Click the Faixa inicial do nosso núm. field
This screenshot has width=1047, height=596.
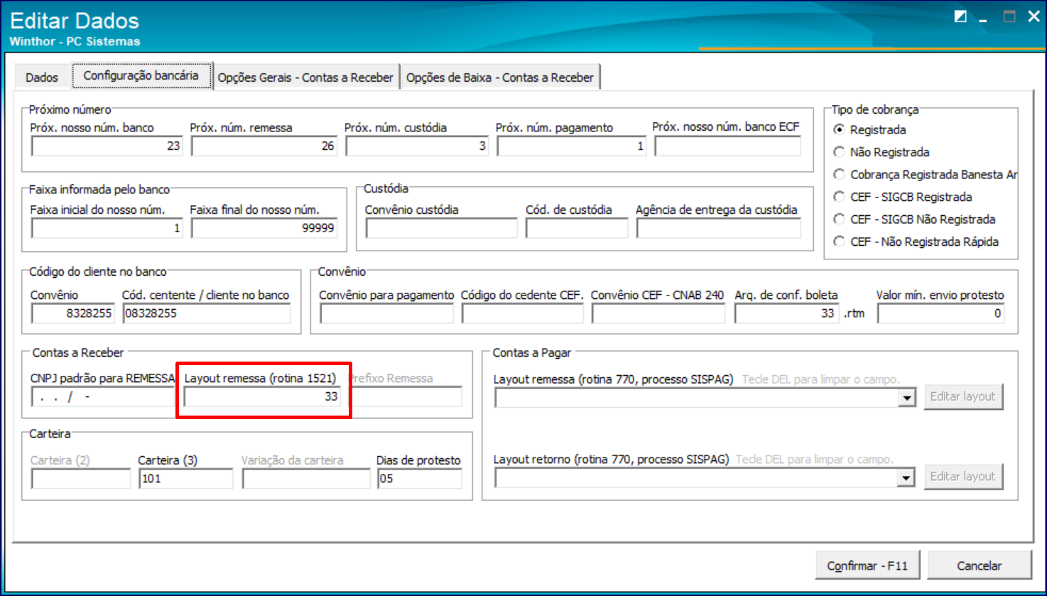point(107,228)
